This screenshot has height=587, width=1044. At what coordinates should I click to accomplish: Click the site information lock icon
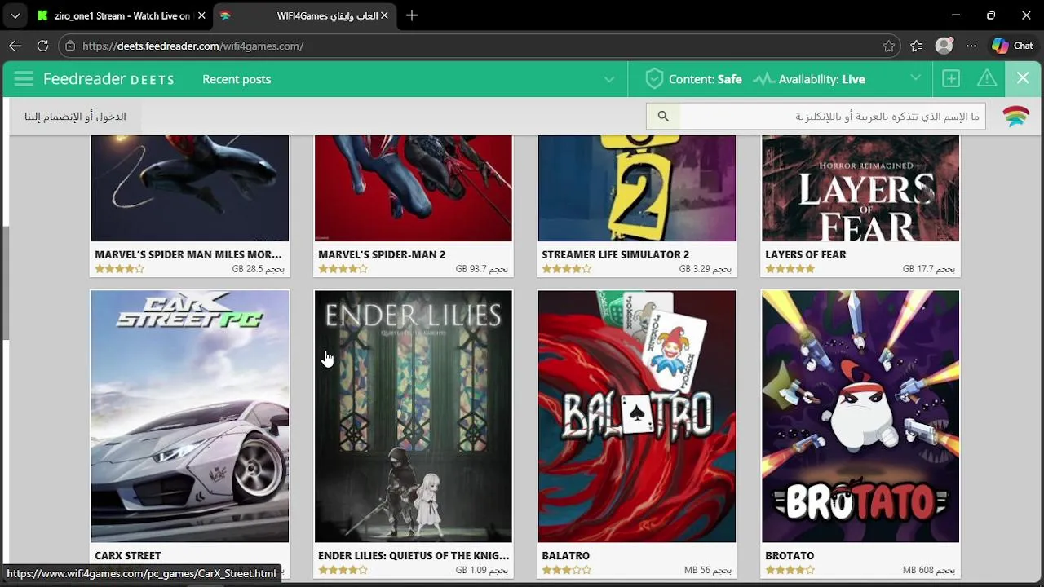[x=70, y=46]
